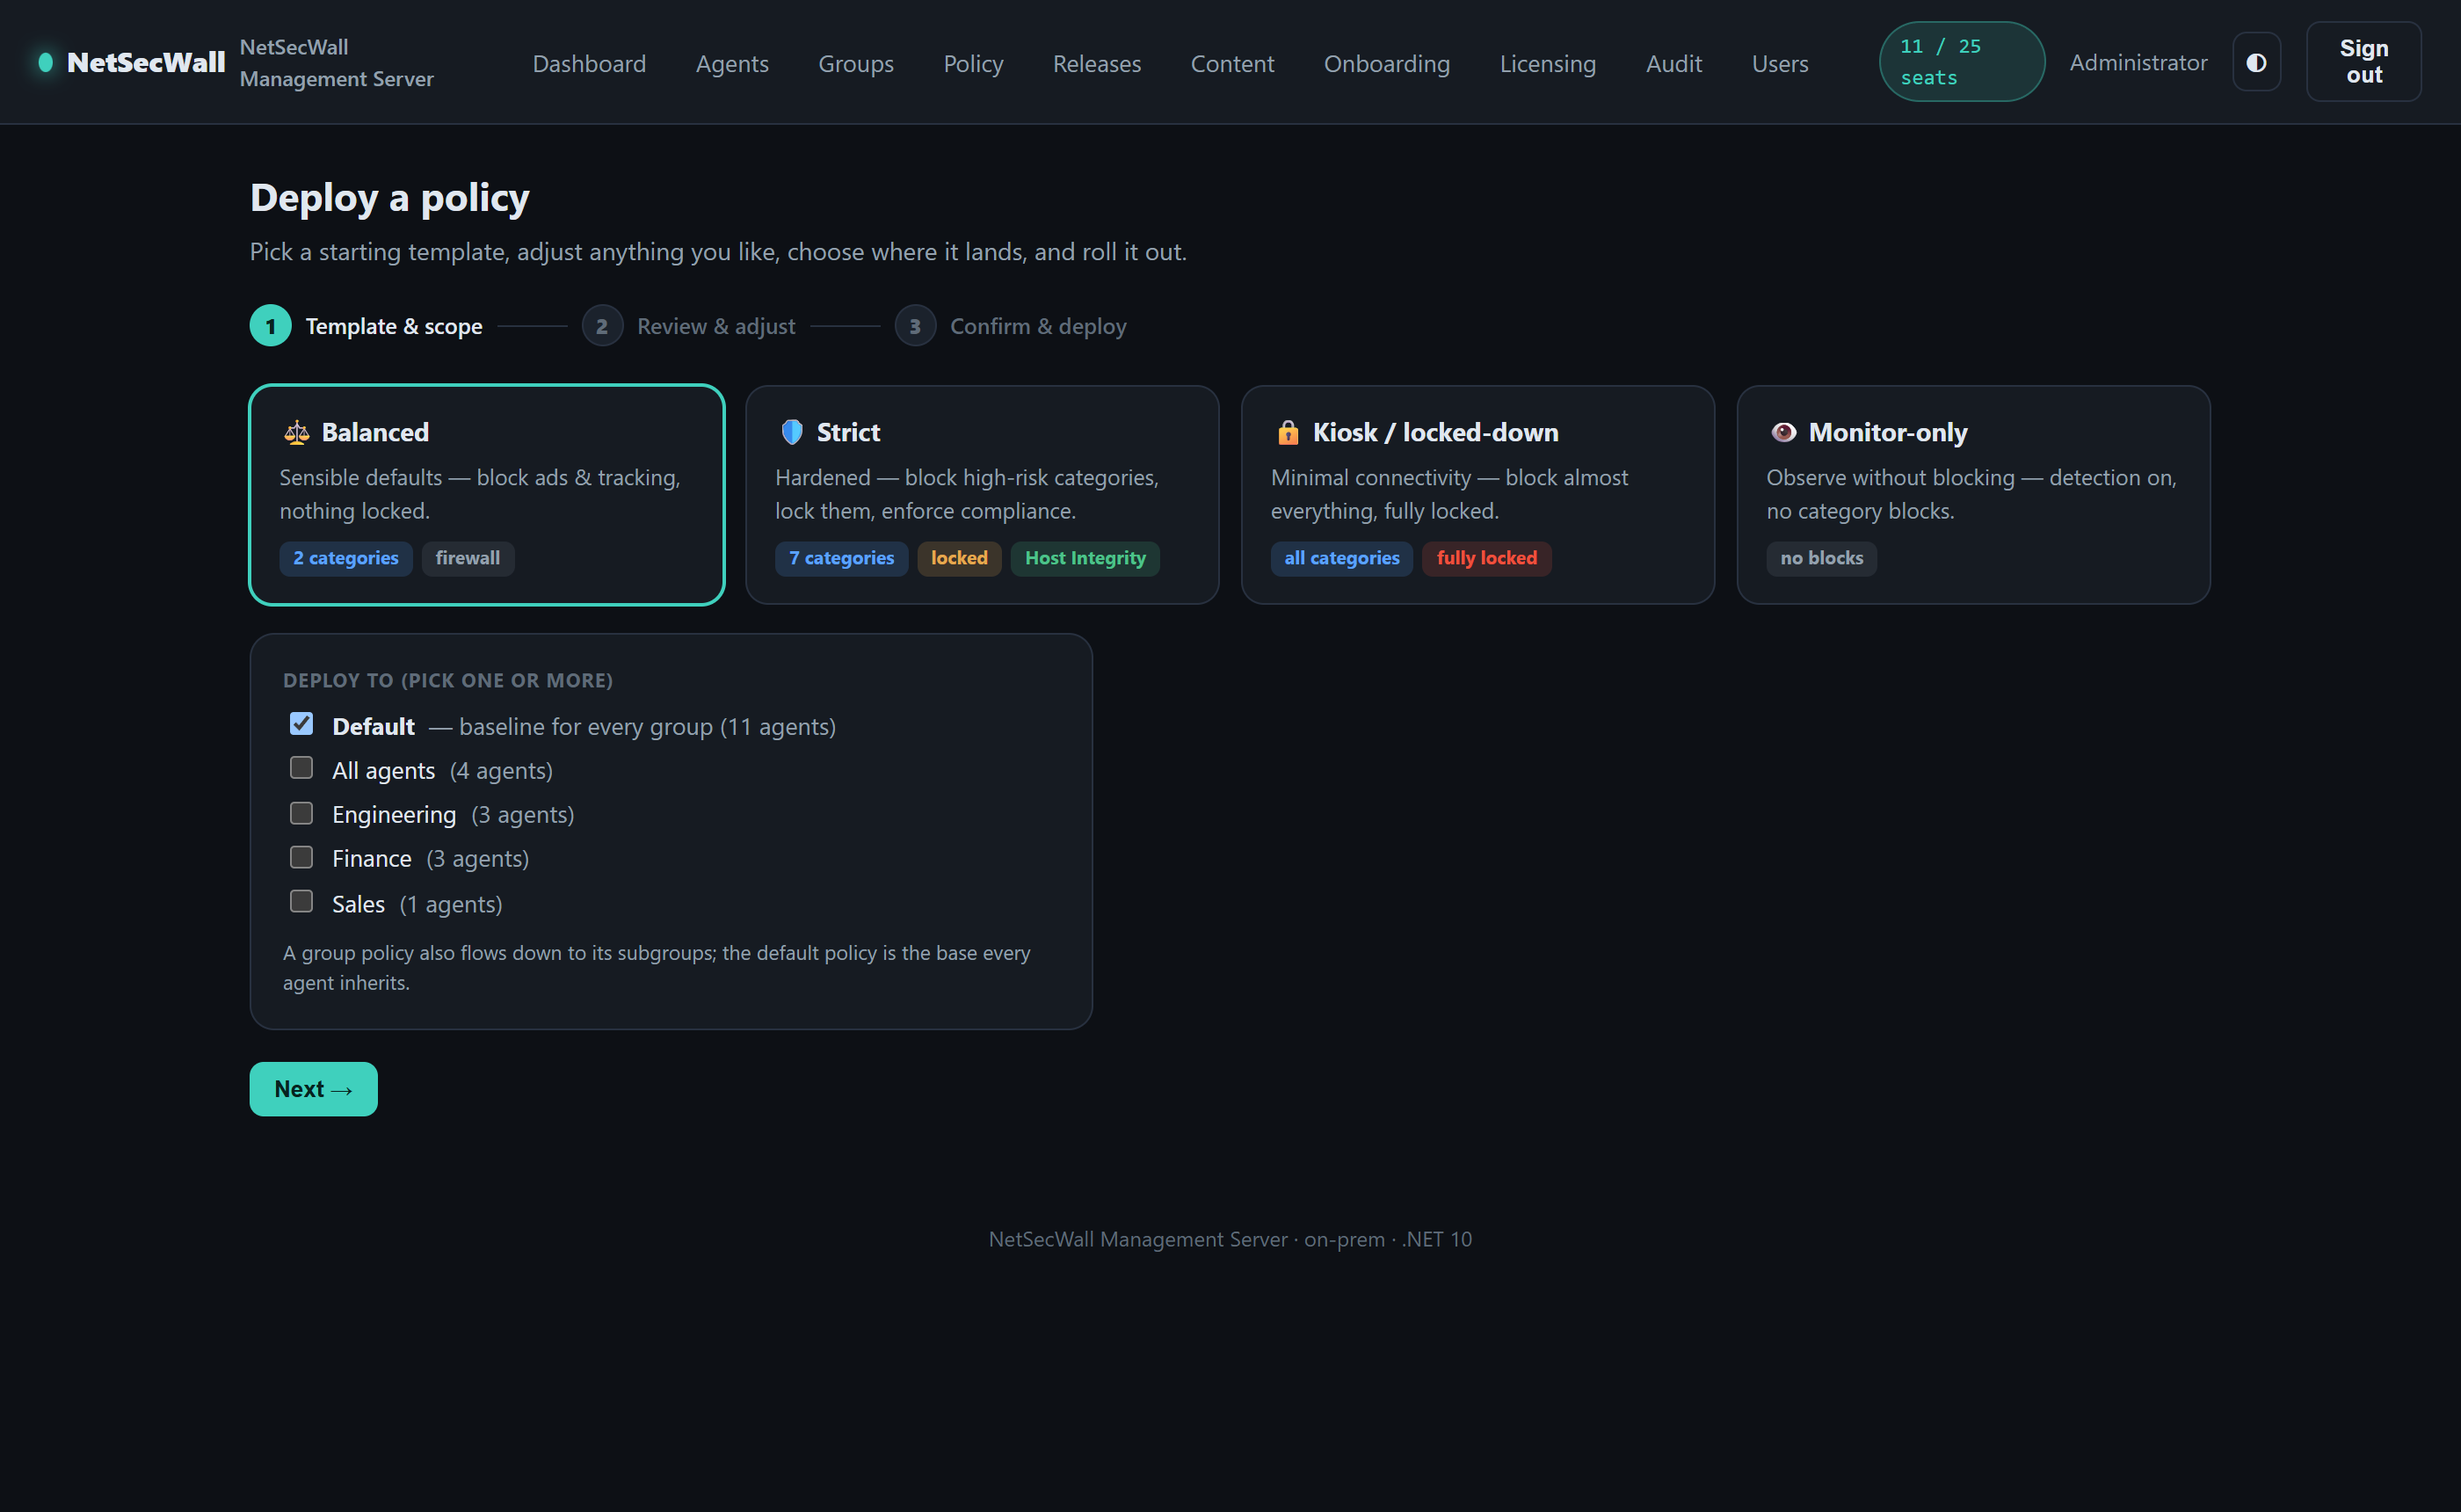Click the 'Default' group label
The image size is (2461, 1512).
(373, 726)
